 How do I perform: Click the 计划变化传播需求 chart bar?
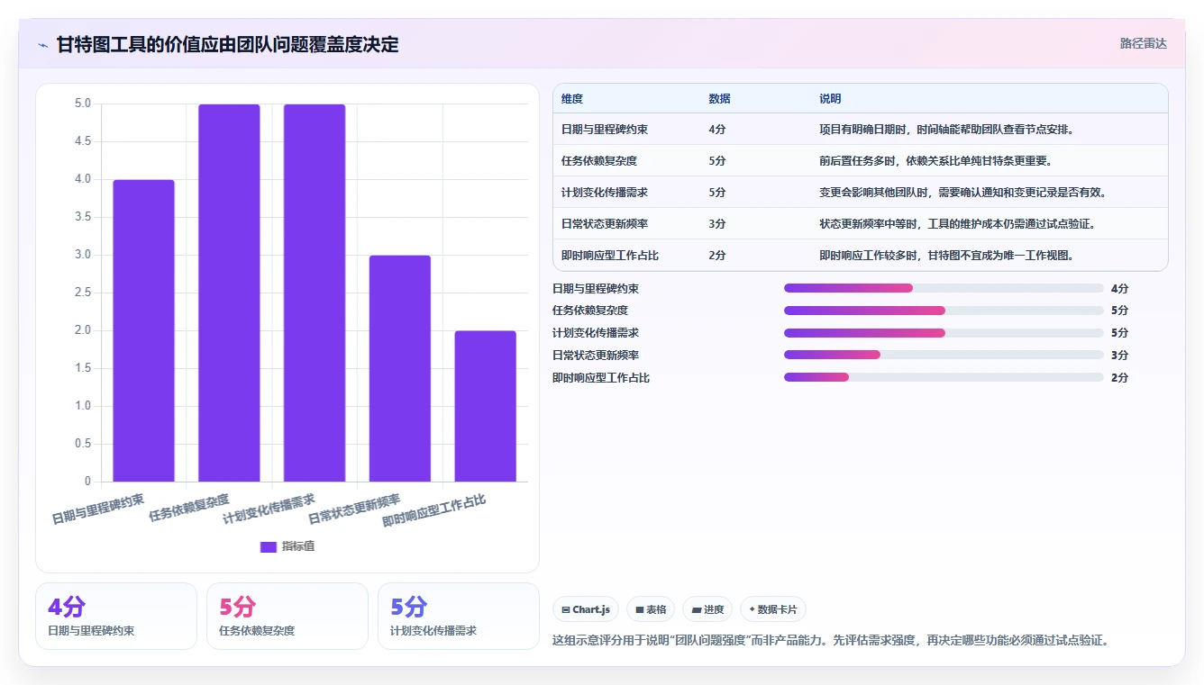(x=315, y=293)
